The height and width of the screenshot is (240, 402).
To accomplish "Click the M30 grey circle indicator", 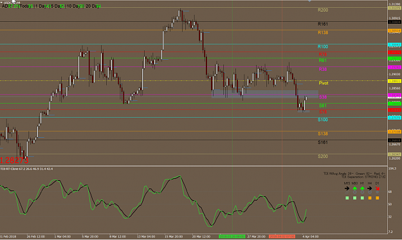I will (354, 192).
